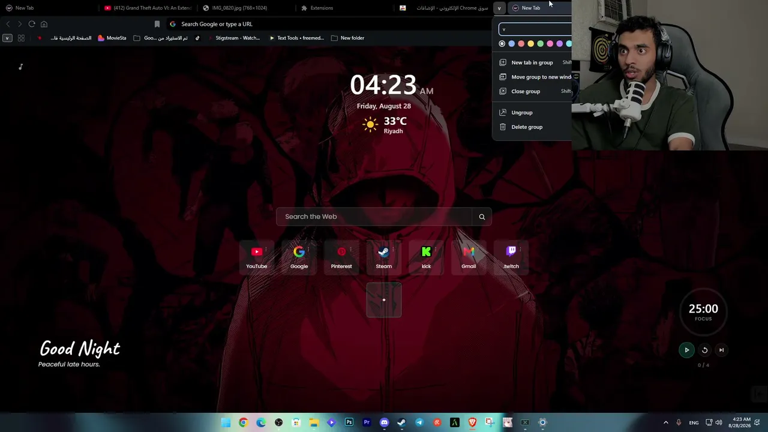Screen dimensions: 768x432
Task: Select the green group color
Action: [541, 43]
